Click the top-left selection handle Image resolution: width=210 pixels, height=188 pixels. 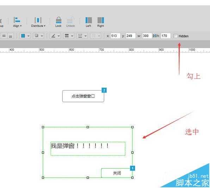[x=43, y=127]
